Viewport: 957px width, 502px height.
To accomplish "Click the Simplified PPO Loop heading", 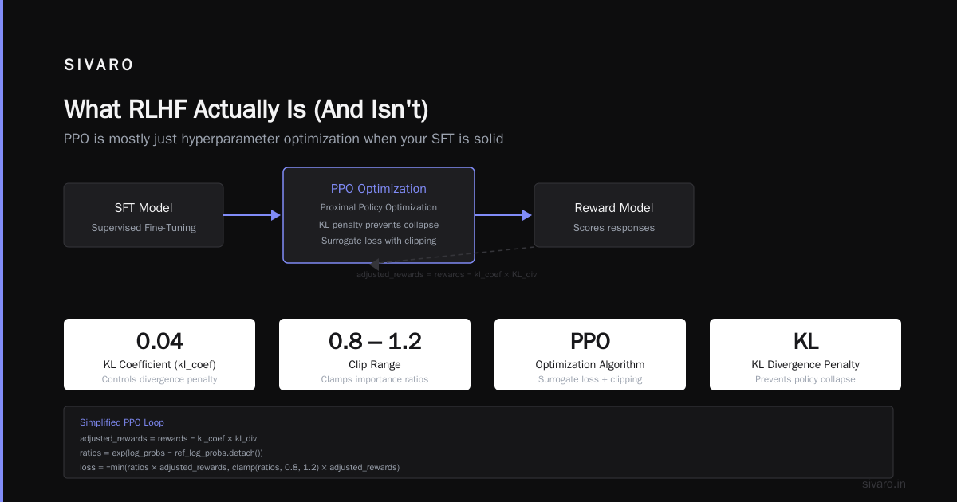I will pos(122,422).
